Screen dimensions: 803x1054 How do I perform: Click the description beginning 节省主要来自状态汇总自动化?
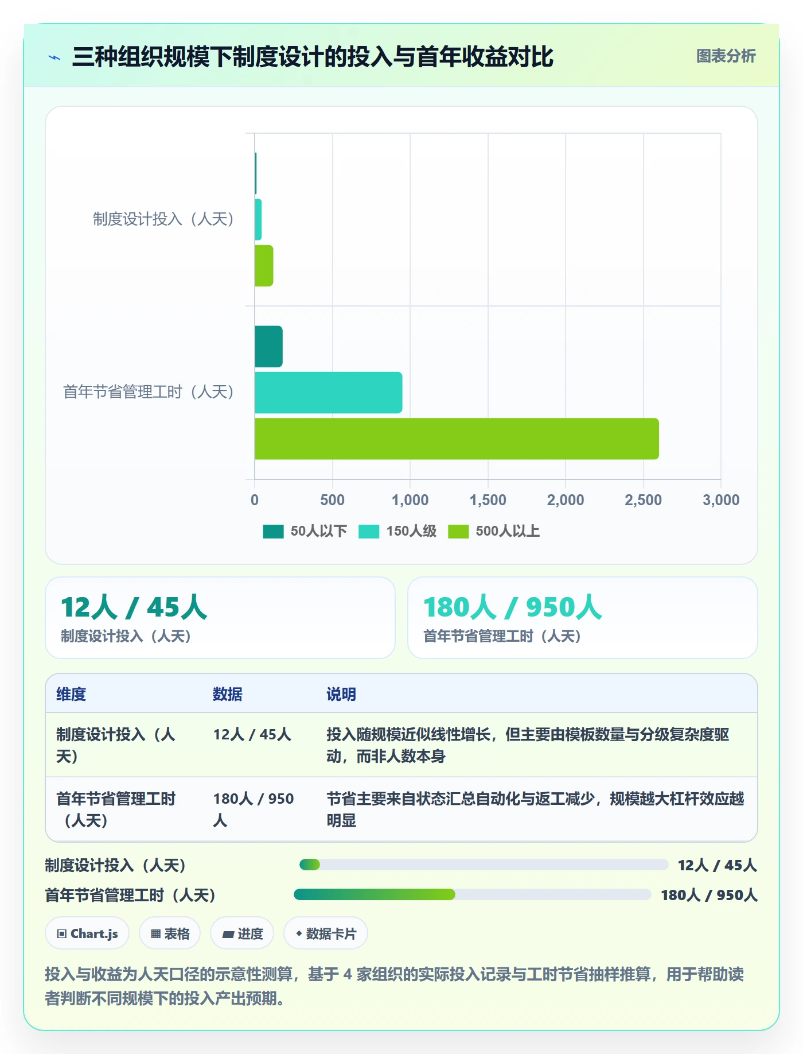pos(535,809)
